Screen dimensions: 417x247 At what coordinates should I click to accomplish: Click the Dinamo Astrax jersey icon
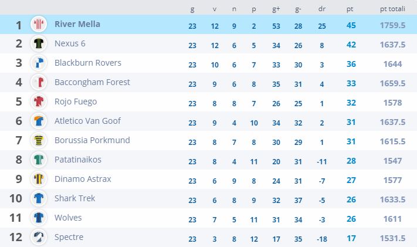[x=39, y=180]
